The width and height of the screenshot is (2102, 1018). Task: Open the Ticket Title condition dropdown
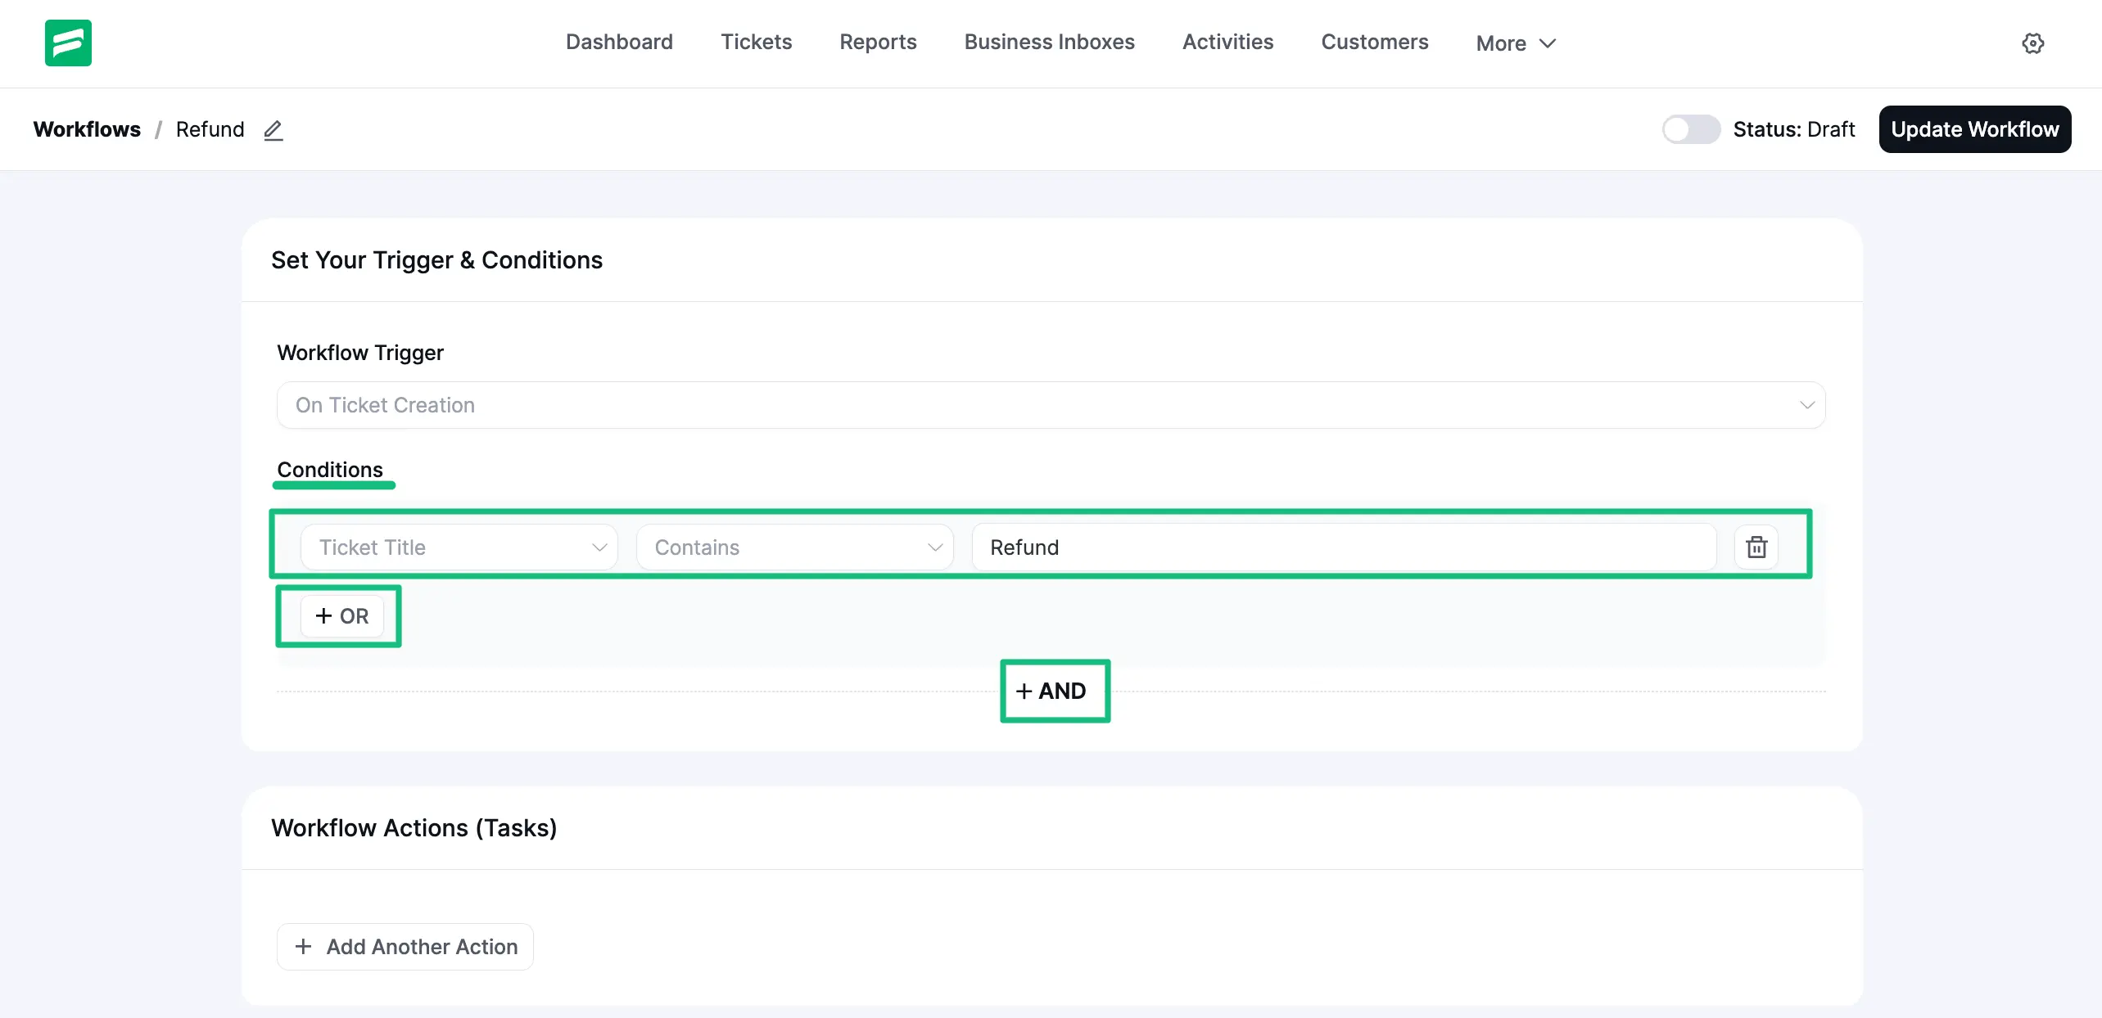pos(459,546)
